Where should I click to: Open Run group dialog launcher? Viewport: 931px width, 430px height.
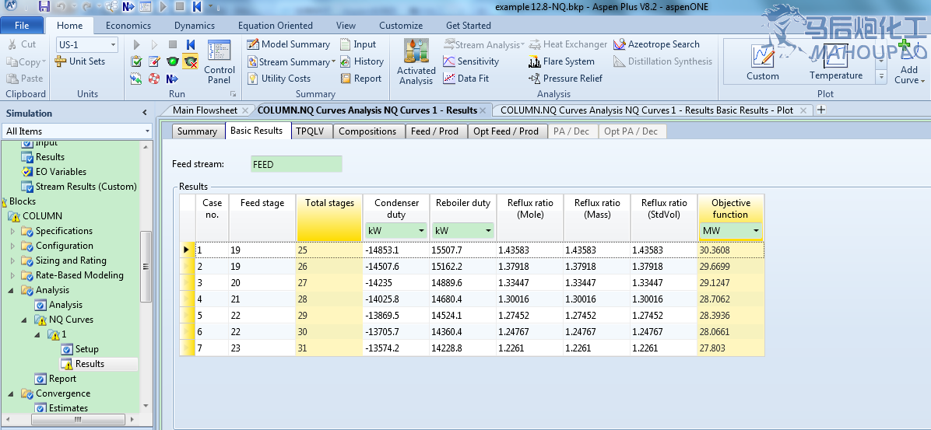pos(234,94)
